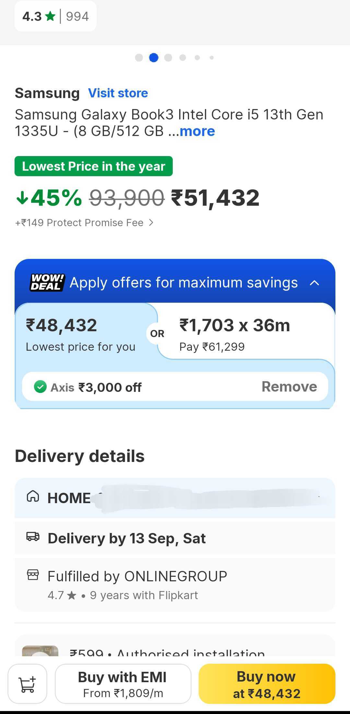The width and height of the screenshot is (350, 714).
Task: Tap the add-to-cart icon
Action: tap(28, 684)
